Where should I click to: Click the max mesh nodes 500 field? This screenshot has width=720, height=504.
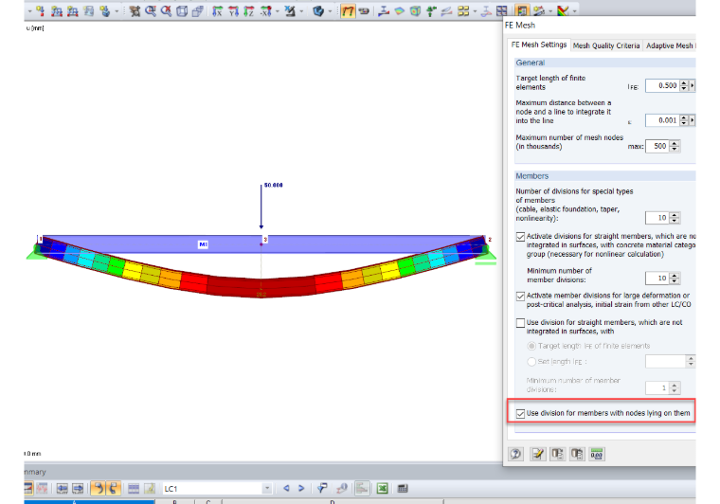tap(657, 146)
